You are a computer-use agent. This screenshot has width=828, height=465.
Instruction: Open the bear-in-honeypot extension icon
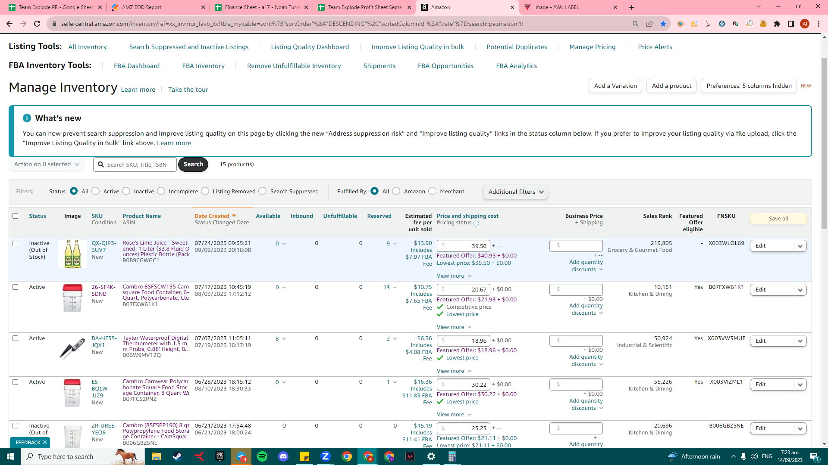[763, 24]
